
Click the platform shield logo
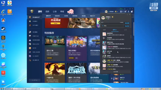[32, 11]
